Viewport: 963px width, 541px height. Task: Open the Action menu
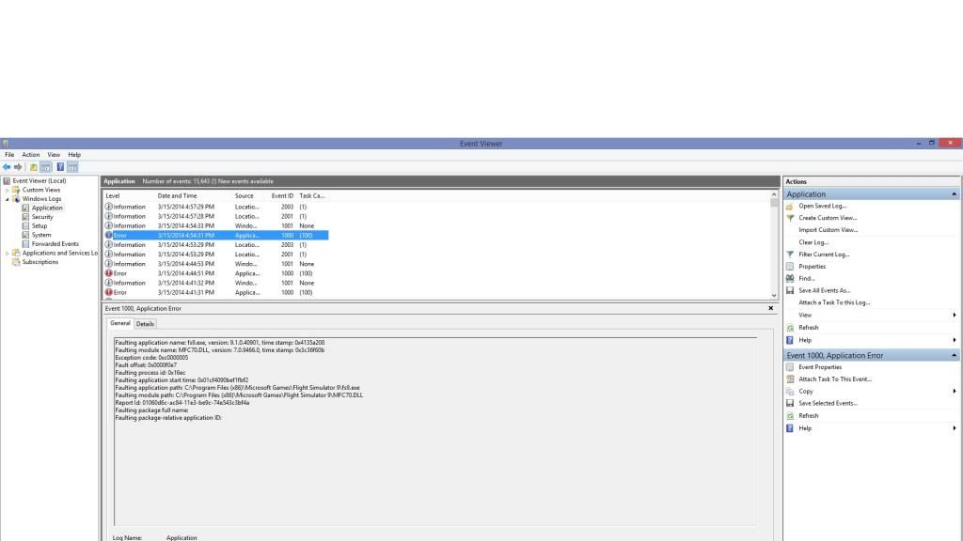(x=31, y=155)
